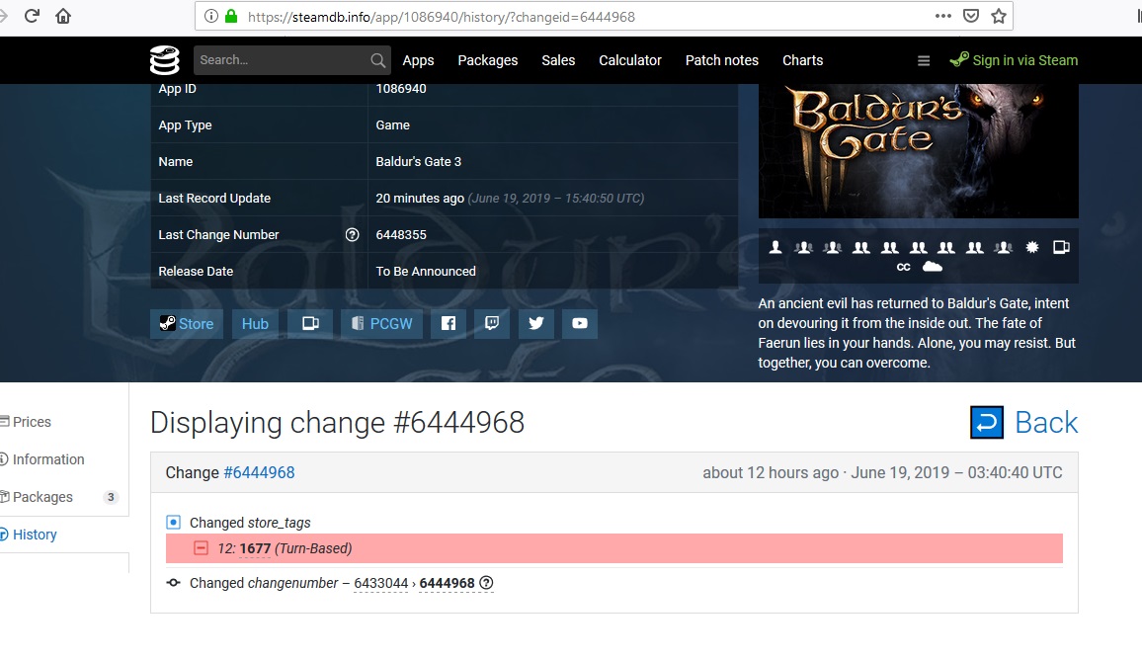The image size is (1142, 660).
Task: Open change #6444968 link
Action: coord(259,473)
